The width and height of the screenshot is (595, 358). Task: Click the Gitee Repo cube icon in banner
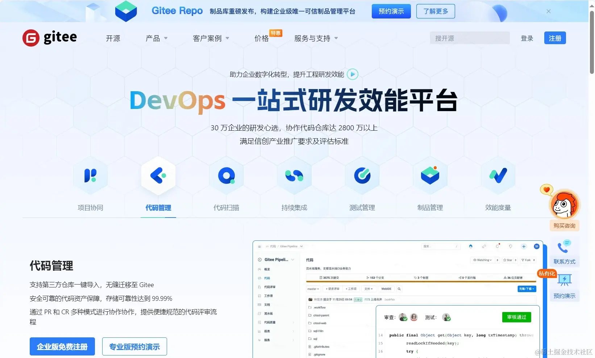pos(126,11)
